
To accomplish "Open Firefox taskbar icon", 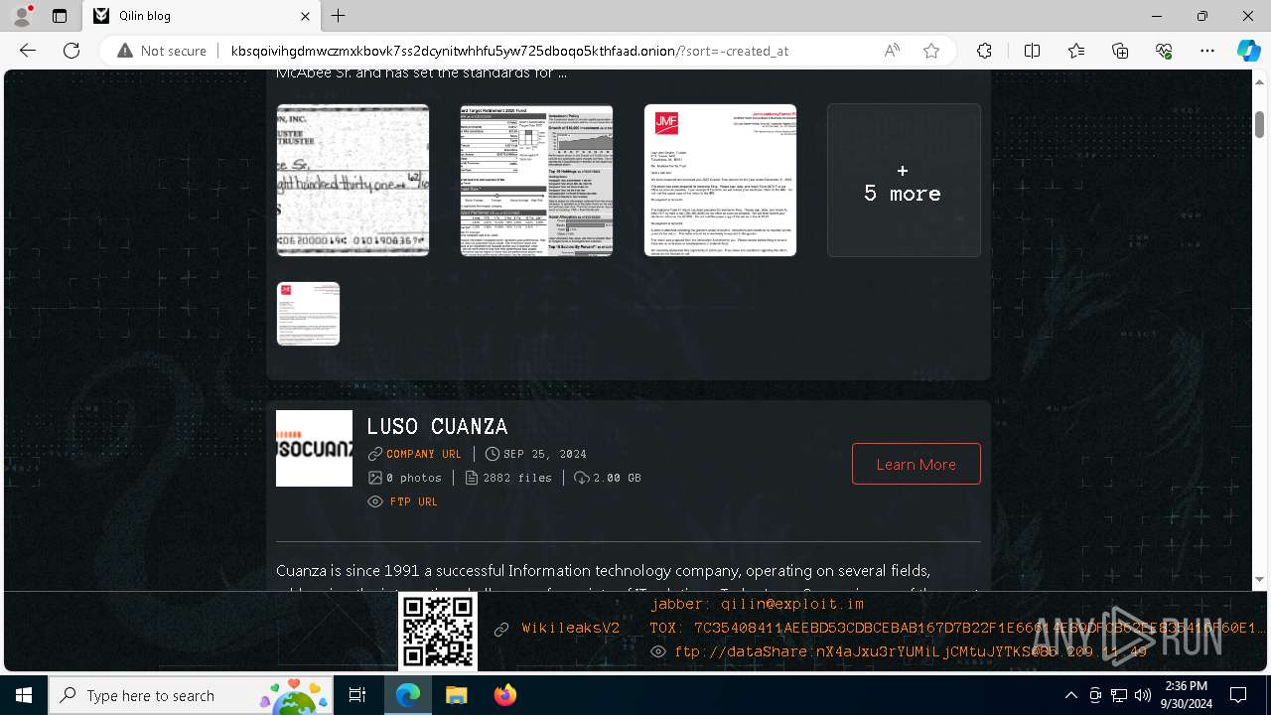I will pos(504,695).
